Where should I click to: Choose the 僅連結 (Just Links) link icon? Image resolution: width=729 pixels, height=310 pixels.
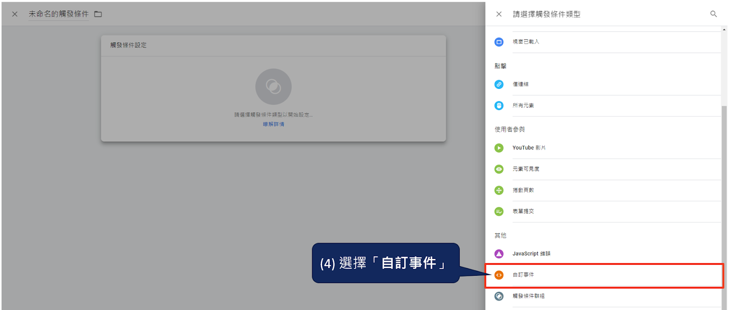pyautogui.click(x=499, y=84)
